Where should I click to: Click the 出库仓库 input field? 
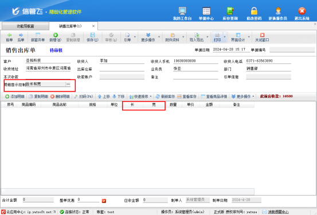click(122, 69)
